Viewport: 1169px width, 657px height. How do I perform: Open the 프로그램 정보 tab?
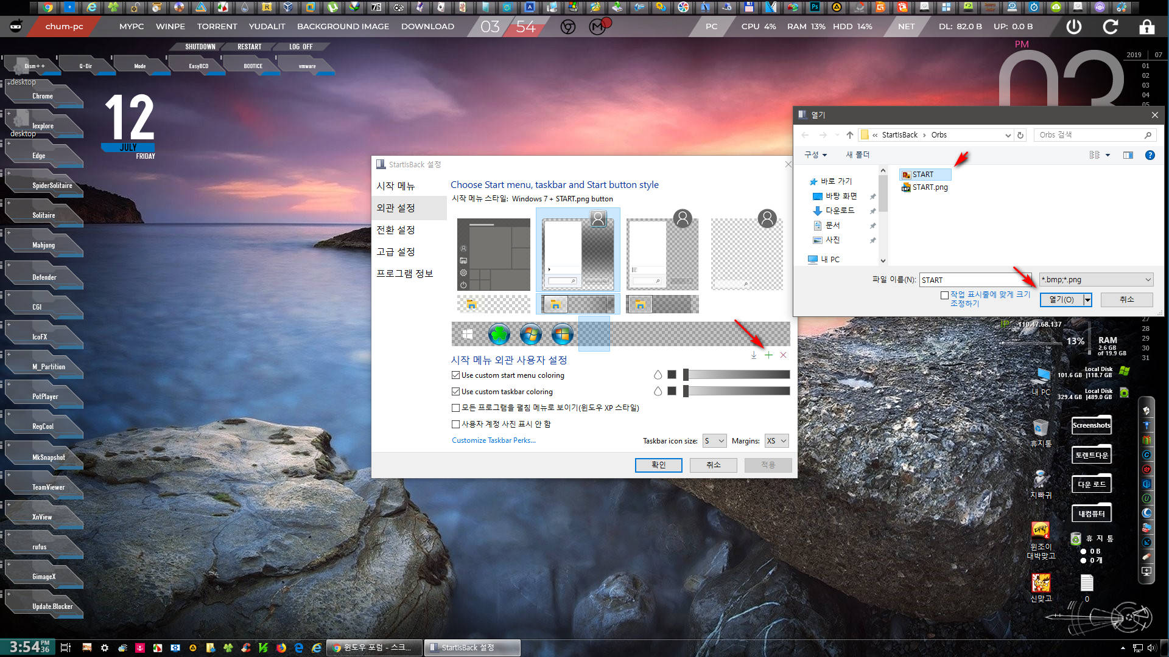tap(404, 274)
